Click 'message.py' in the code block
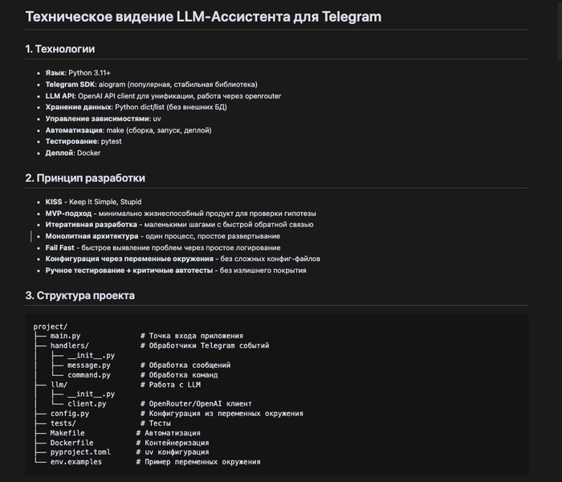 (x=88, y=365)
